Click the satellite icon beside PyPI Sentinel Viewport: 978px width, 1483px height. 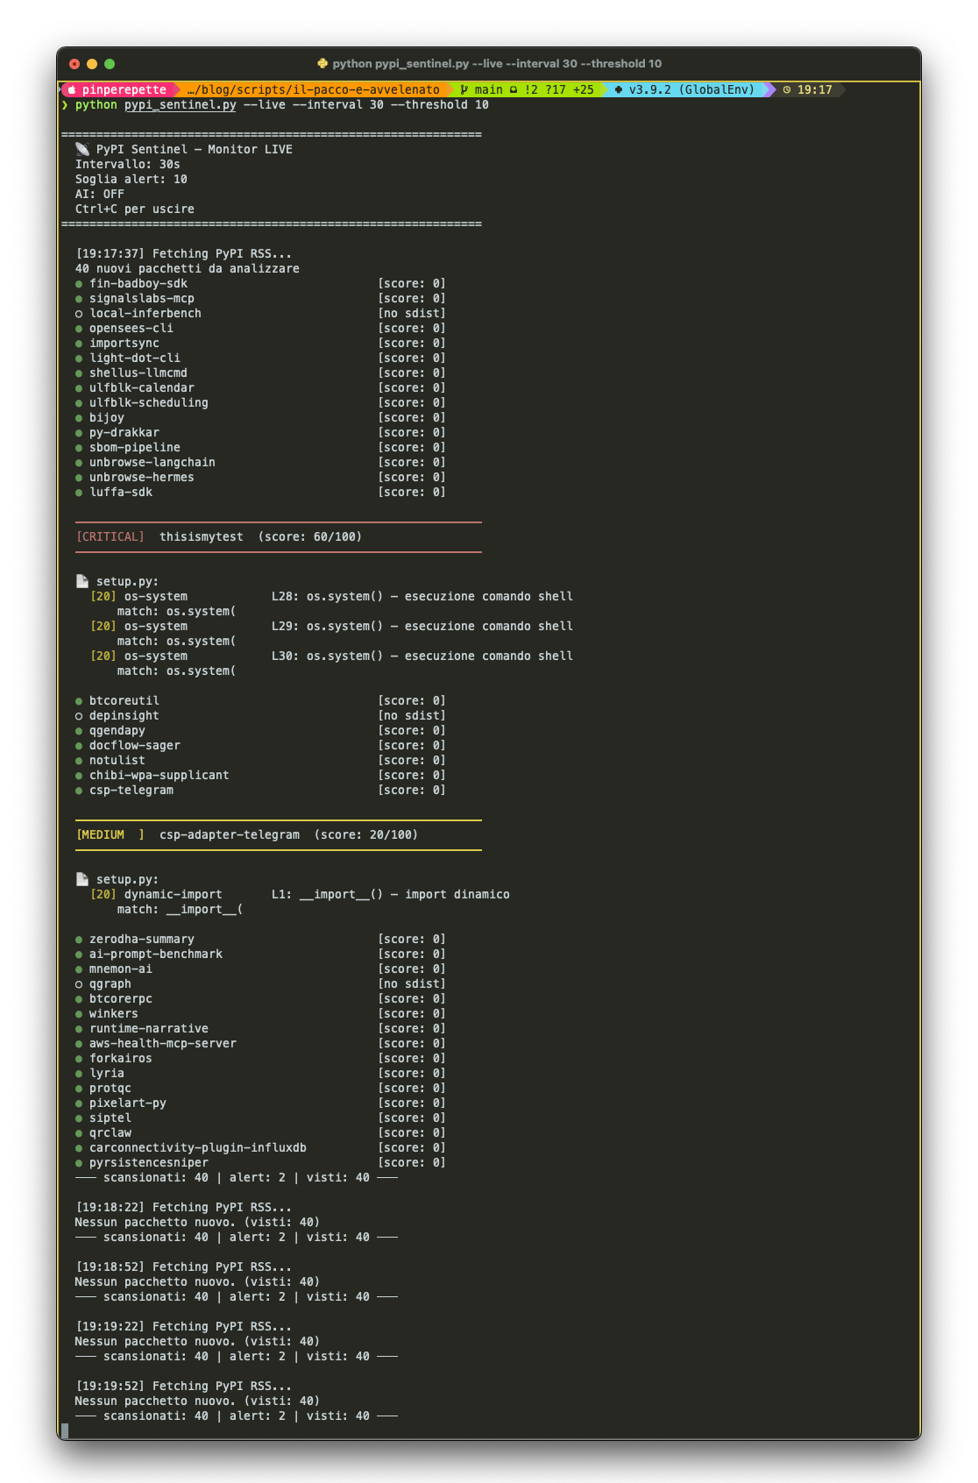point(82,149)
